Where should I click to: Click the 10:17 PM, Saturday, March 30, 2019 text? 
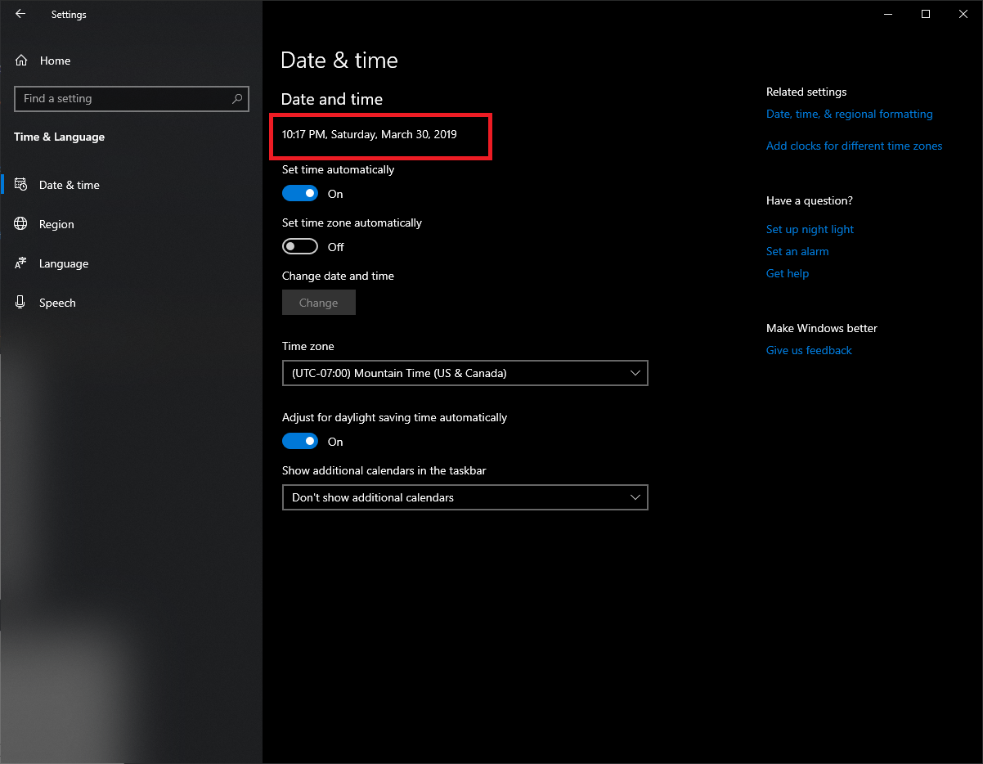pyautogui.click(x=370, y=134)
